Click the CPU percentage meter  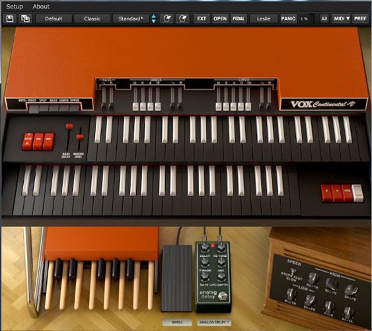(307, 18)
